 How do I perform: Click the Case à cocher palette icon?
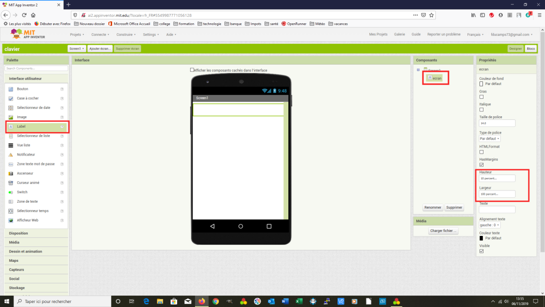click(x=11, y=98)
